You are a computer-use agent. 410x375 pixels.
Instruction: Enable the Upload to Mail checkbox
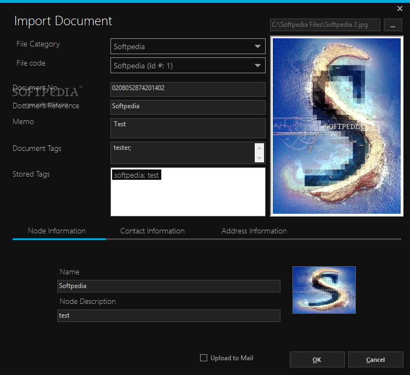click(x=203, y=358)
